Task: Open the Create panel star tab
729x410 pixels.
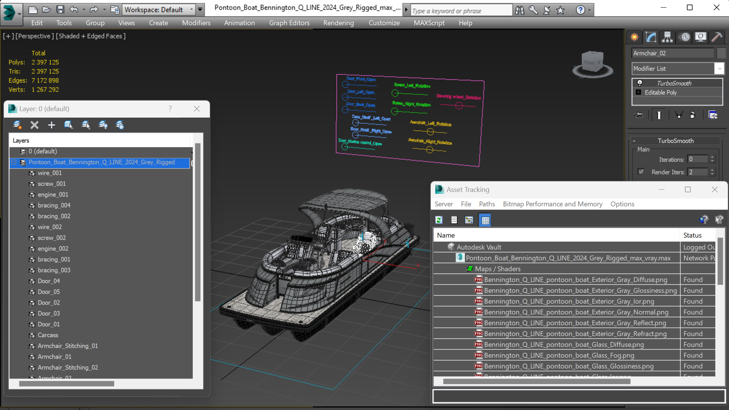Action: coord(635,37)
